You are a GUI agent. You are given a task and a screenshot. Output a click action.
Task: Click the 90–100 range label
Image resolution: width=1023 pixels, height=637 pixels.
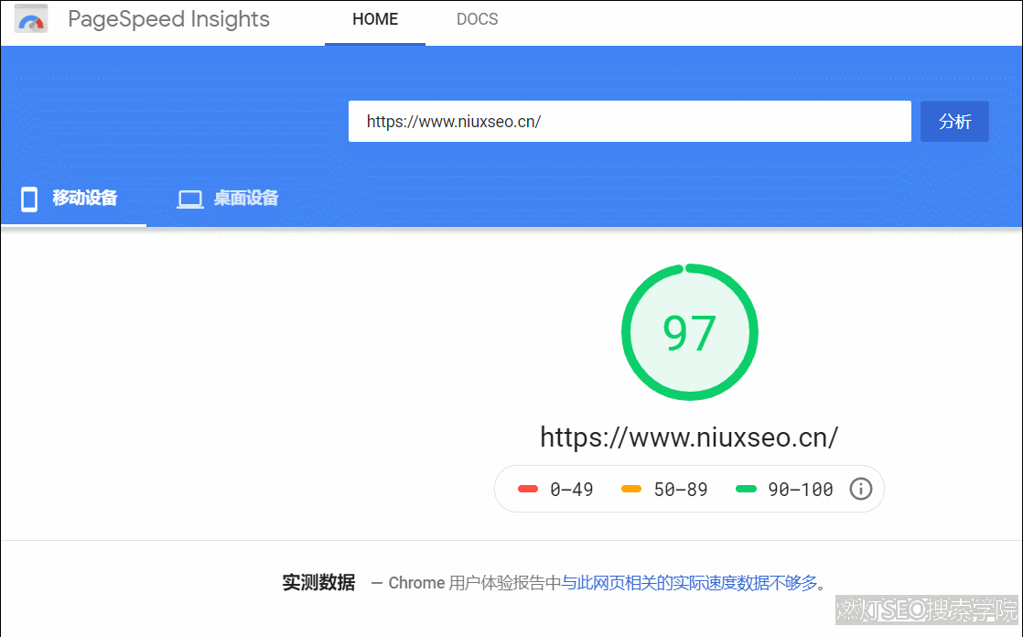pyautogui.click(x=801, y=490)
